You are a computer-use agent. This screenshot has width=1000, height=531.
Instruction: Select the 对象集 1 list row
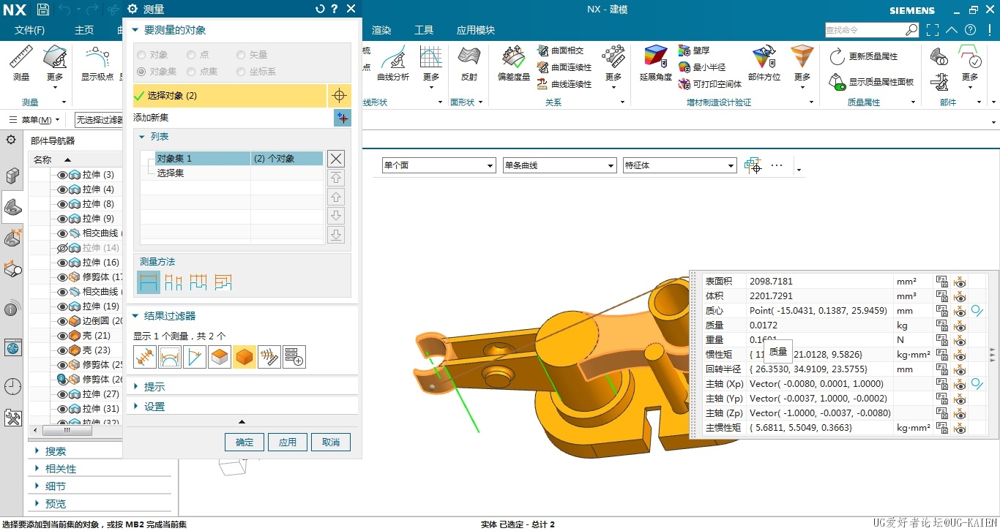coord(239,159)
